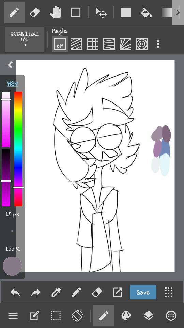Open the dotted grid shortcut menu
The width and height of the screenshot is (184, 328).
click(x=169, y=292)
